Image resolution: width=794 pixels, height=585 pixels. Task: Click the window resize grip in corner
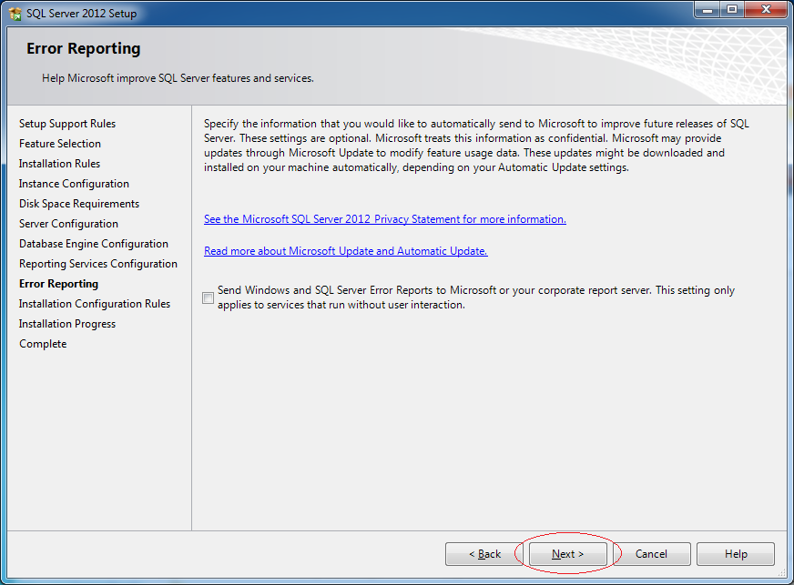coord(782,573)
